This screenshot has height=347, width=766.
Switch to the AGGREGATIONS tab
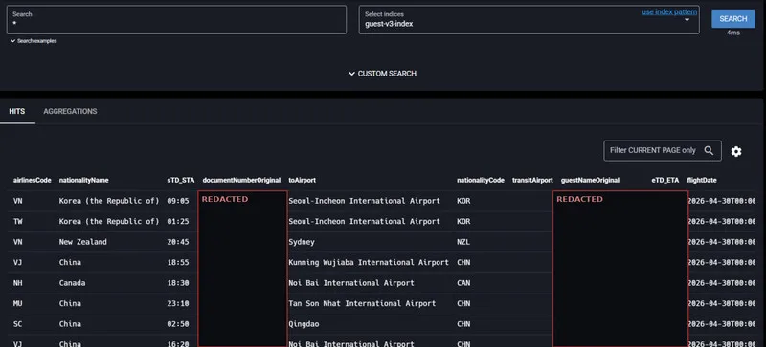click(70, 111)
